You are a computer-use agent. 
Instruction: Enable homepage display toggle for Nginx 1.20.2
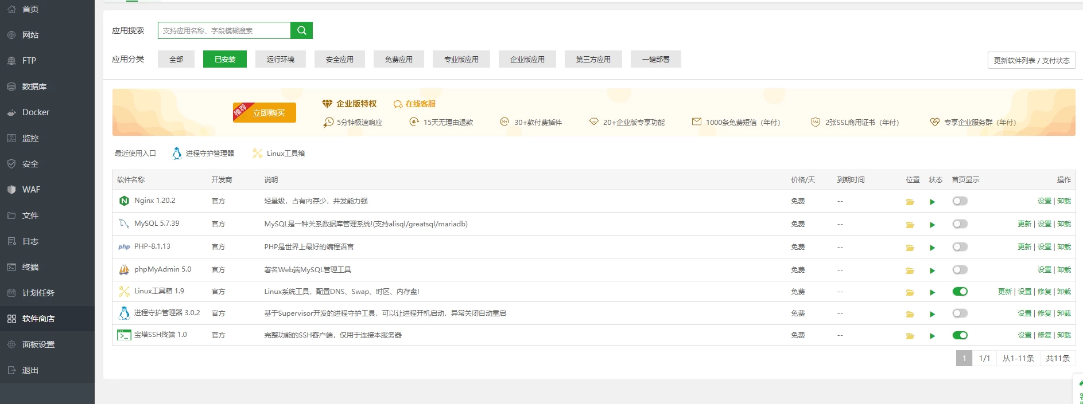pos(960,201)
